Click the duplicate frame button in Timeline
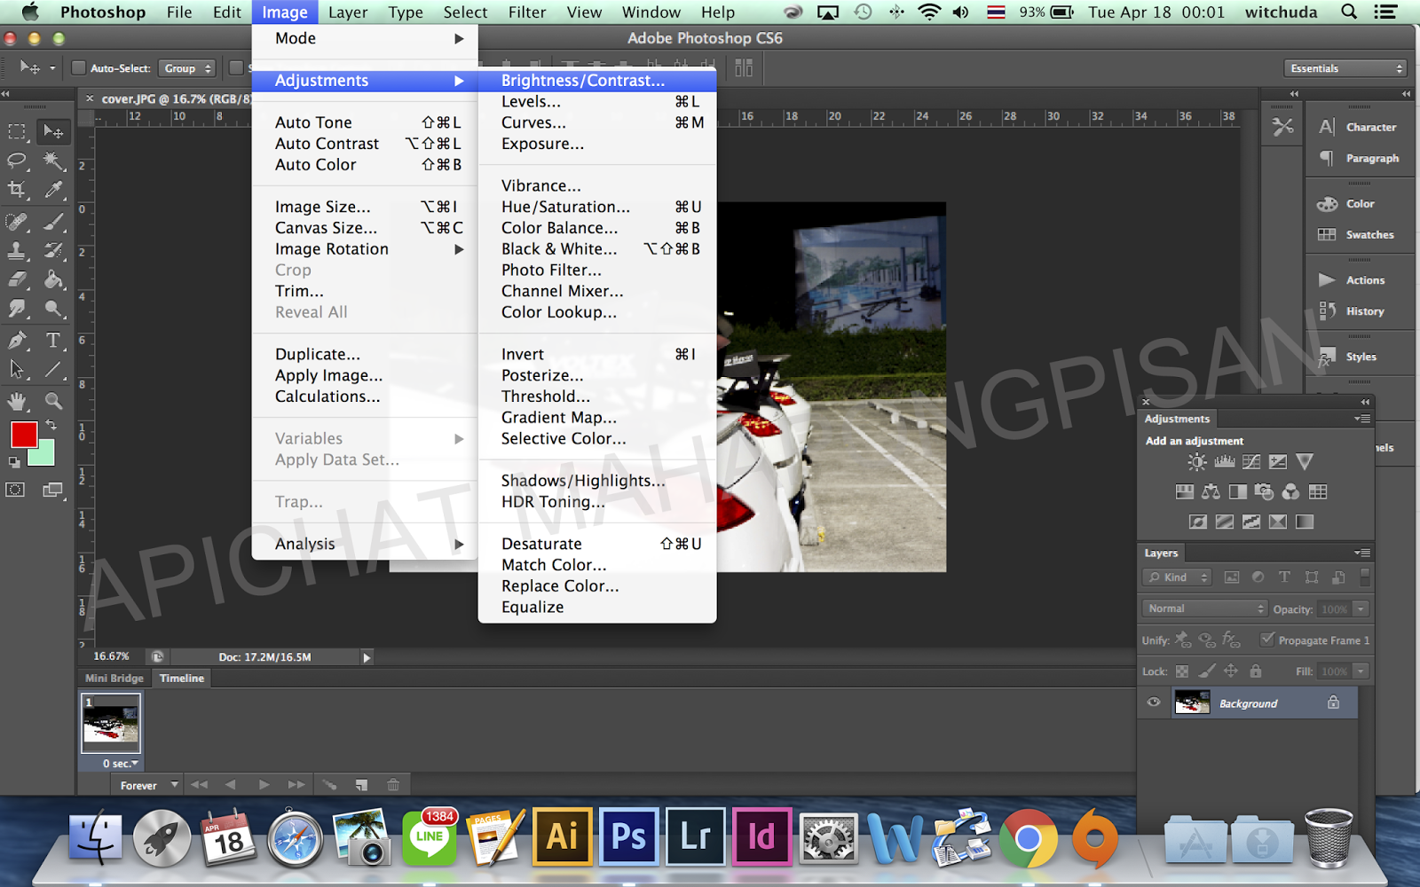 click(x=361, y=785)
